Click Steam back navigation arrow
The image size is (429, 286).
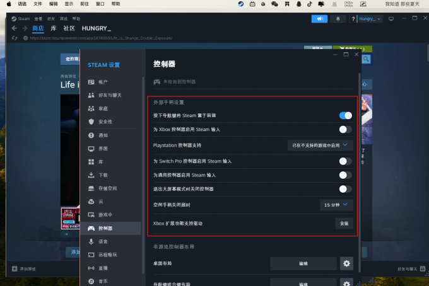click(15, 28)
